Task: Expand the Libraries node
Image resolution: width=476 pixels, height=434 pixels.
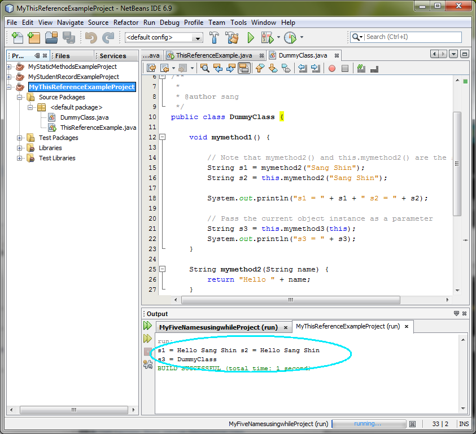Action: 19,148
